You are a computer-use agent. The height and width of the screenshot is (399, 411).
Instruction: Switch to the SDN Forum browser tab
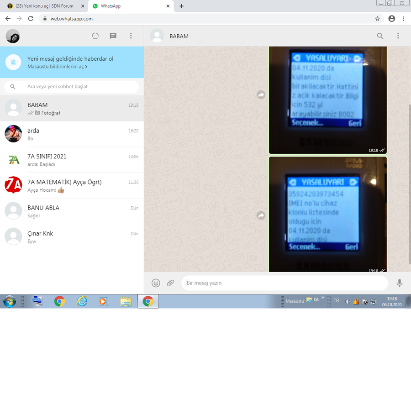43,6
